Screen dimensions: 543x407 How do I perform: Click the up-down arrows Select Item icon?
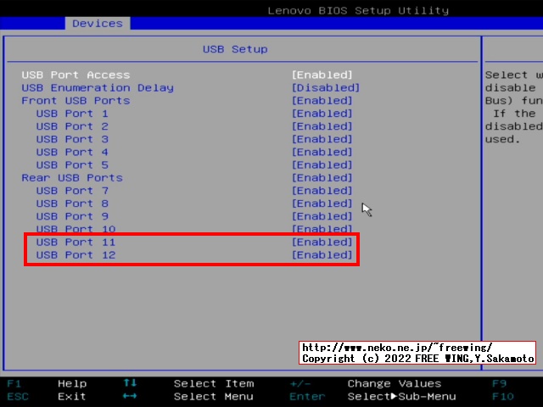tap(130, 383)
